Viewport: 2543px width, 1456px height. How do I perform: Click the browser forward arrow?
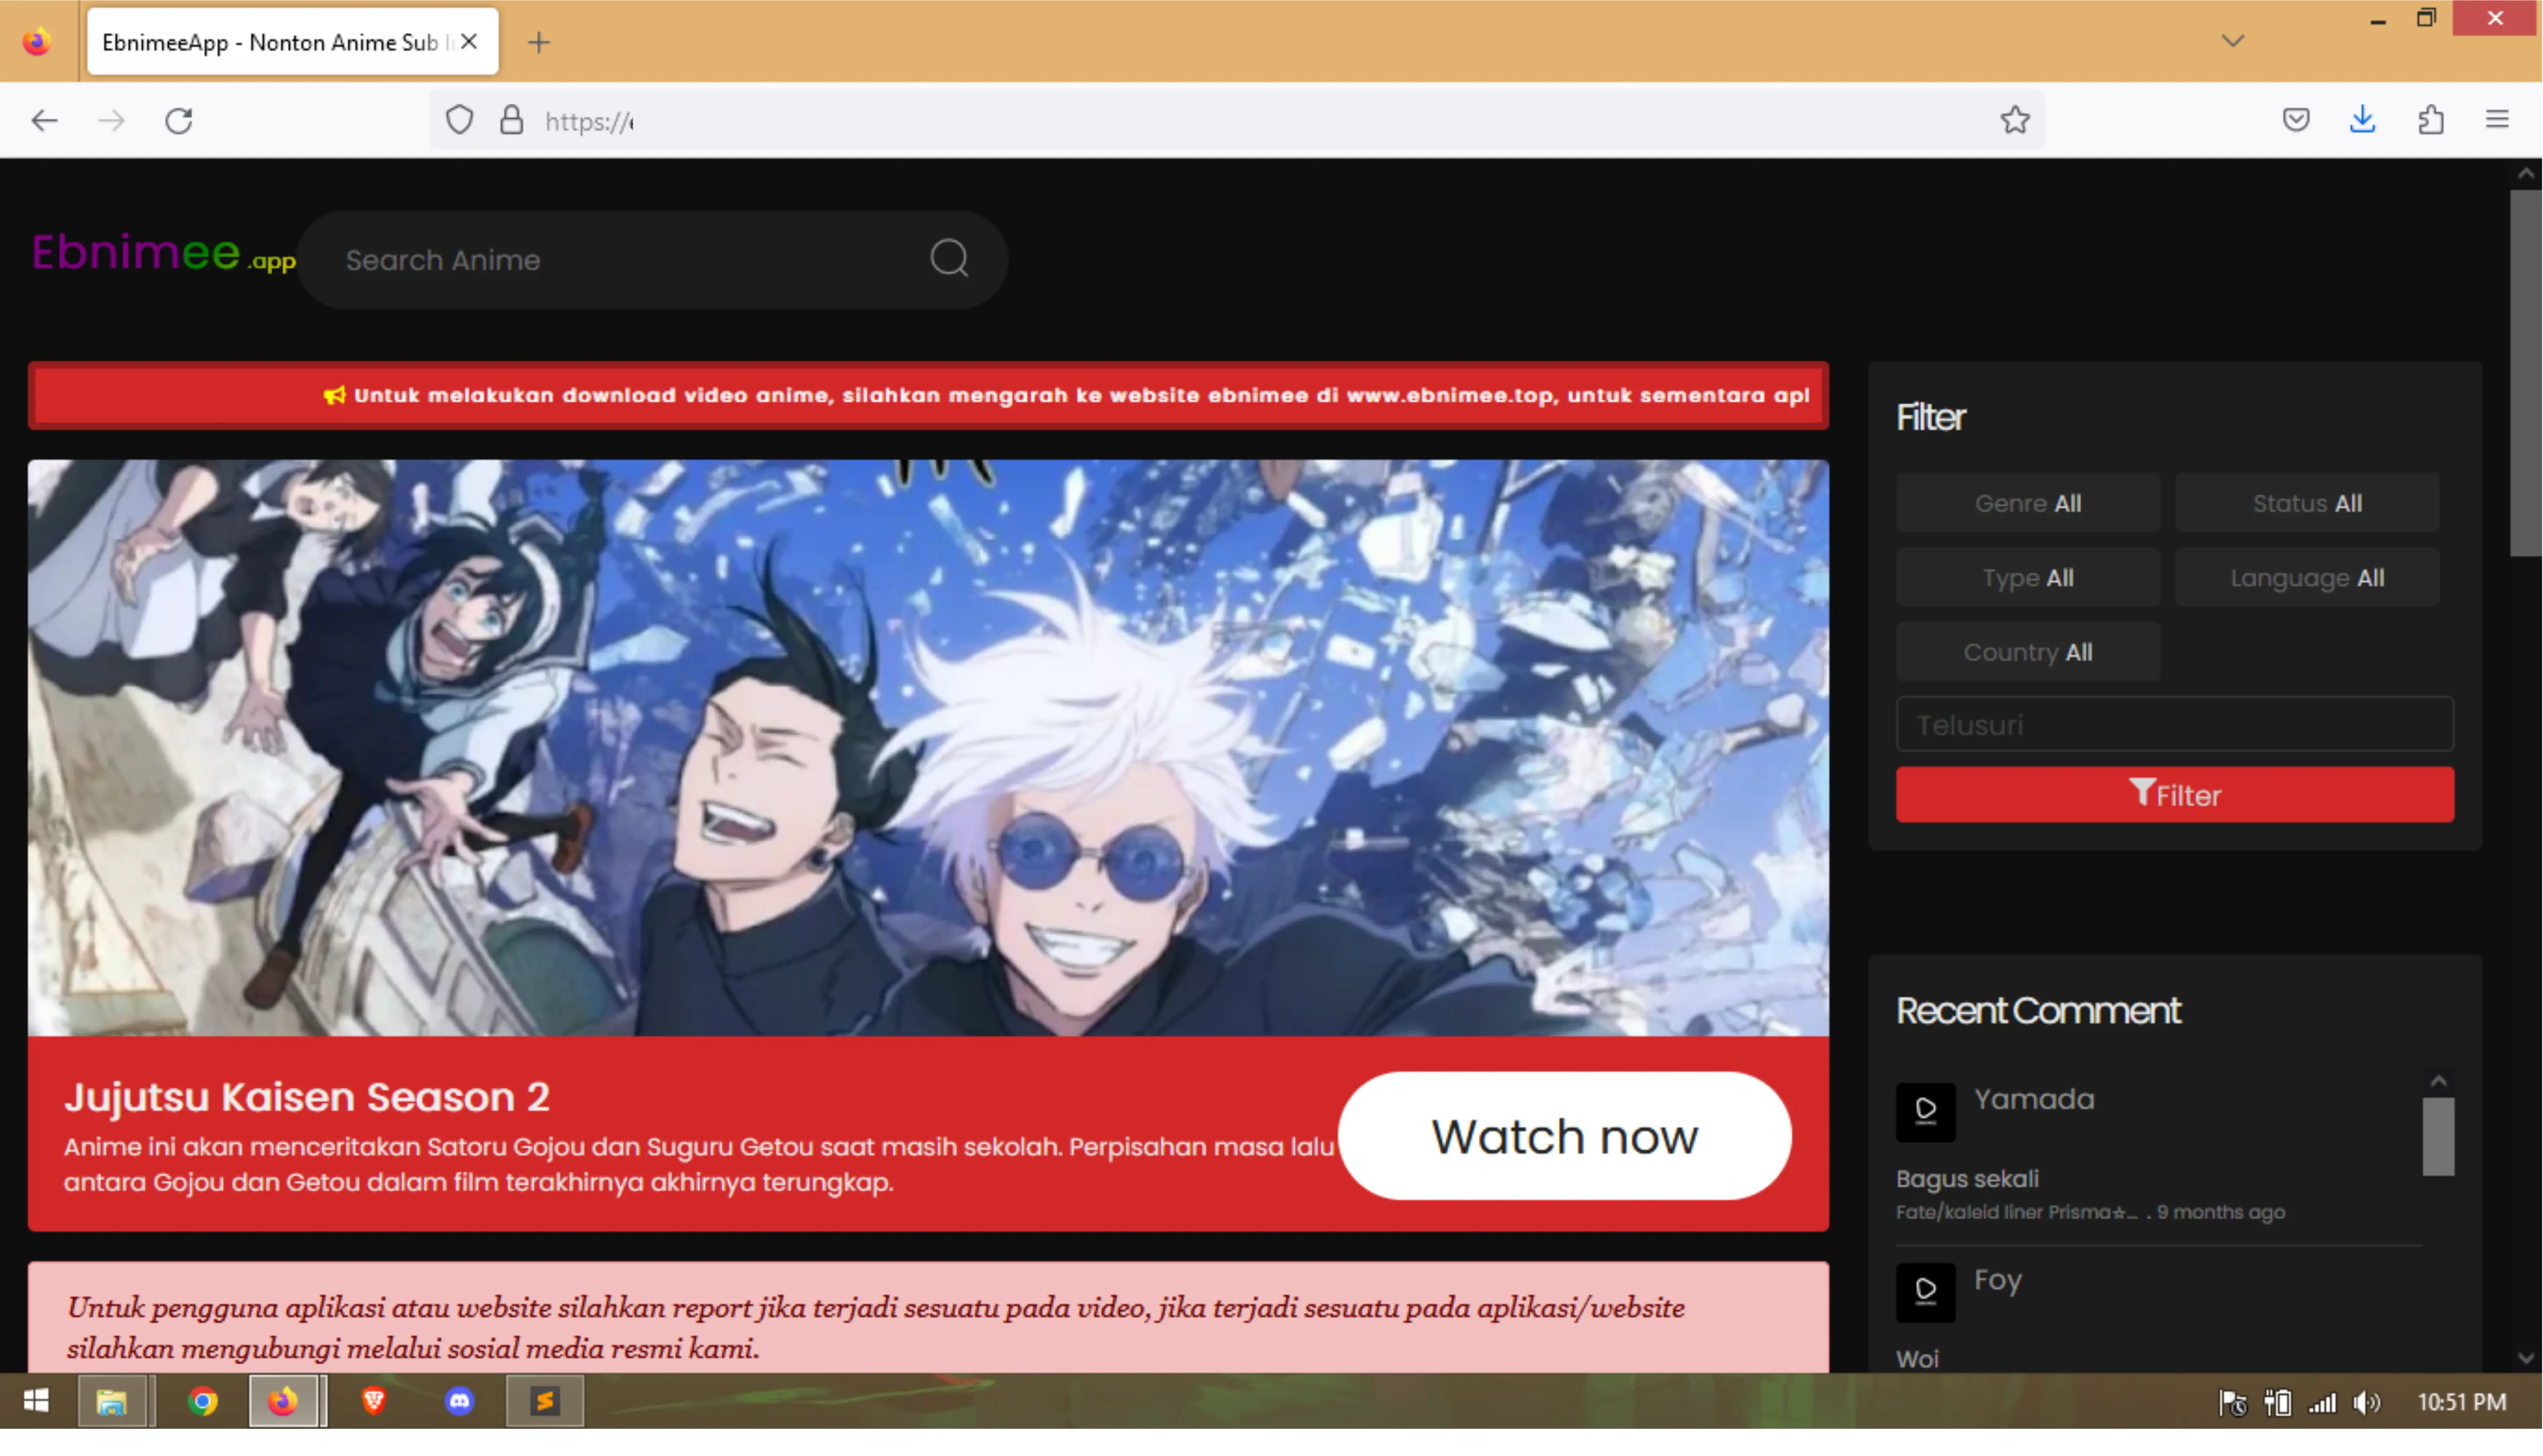[112, 121]
